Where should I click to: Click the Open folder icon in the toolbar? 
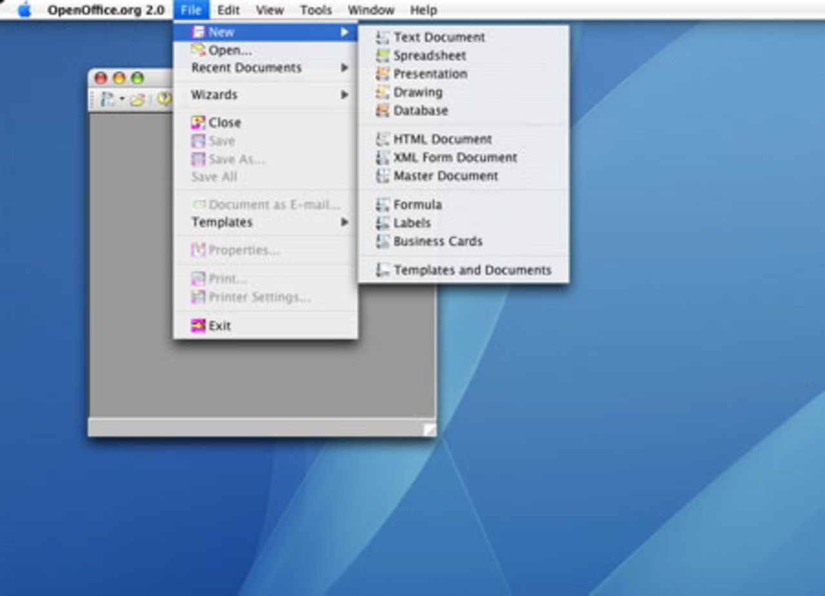tap(137, 99)
